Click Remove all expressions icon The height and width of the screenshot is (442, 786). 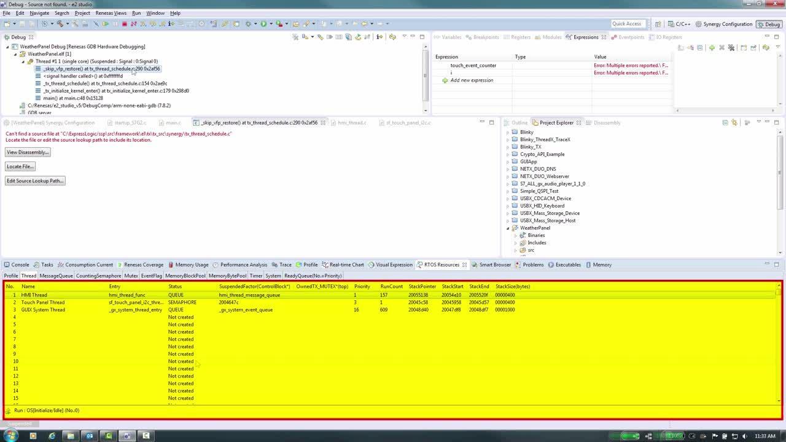coord(731,47)
